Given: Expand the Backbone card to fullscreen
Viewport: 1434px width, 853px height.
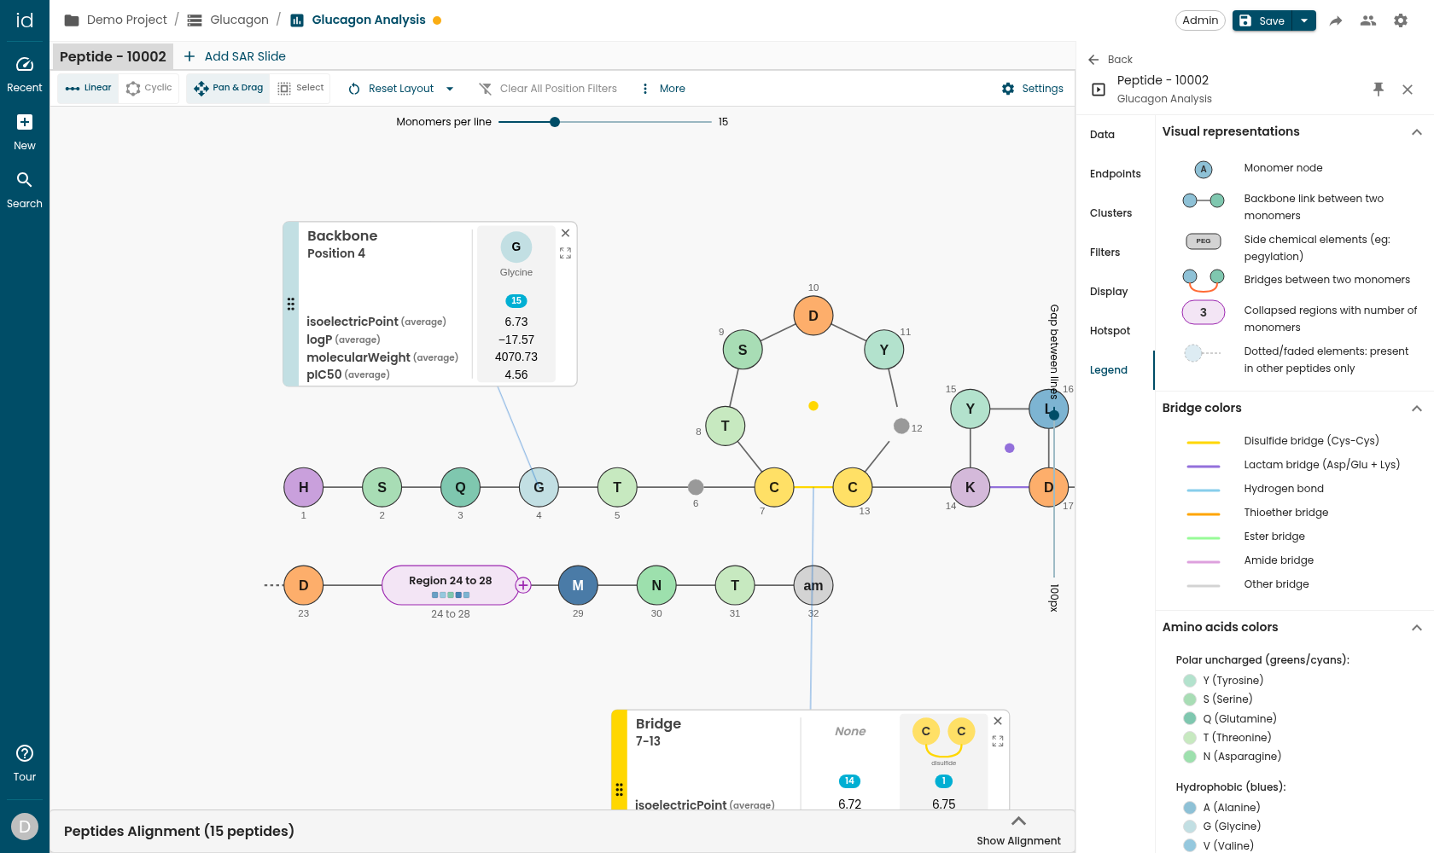Looking at the screenshot, I should point(565,253).
